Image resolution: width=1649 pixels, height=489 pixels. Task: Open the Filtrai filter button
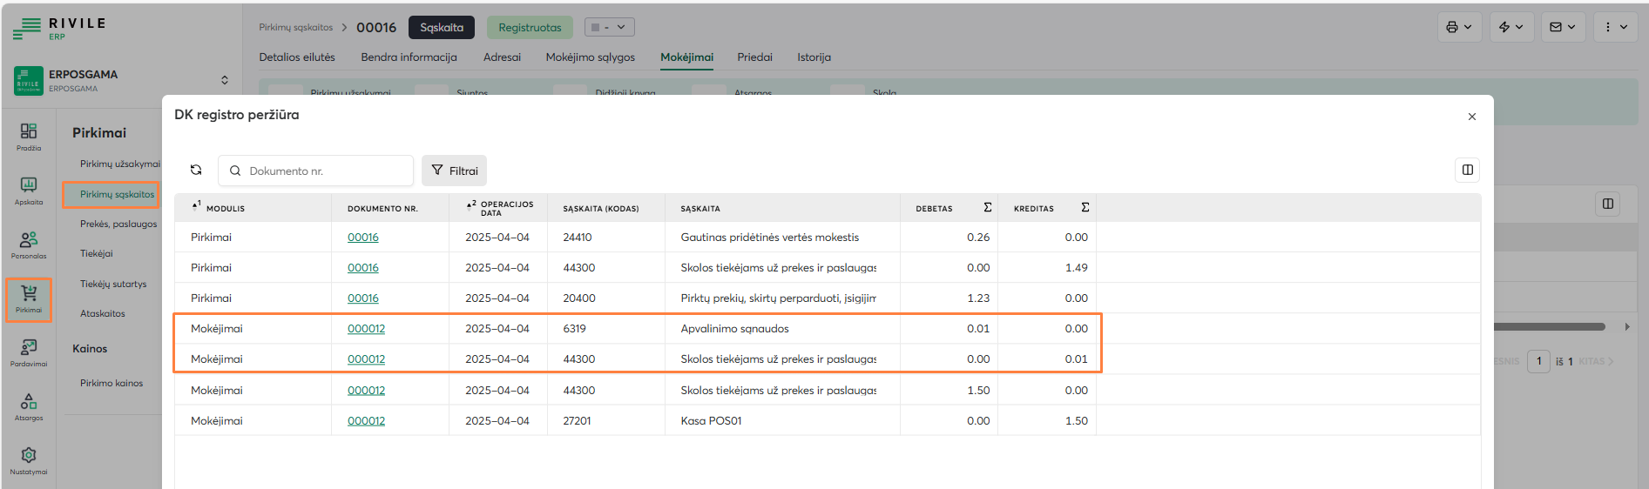tap(455, 171)
